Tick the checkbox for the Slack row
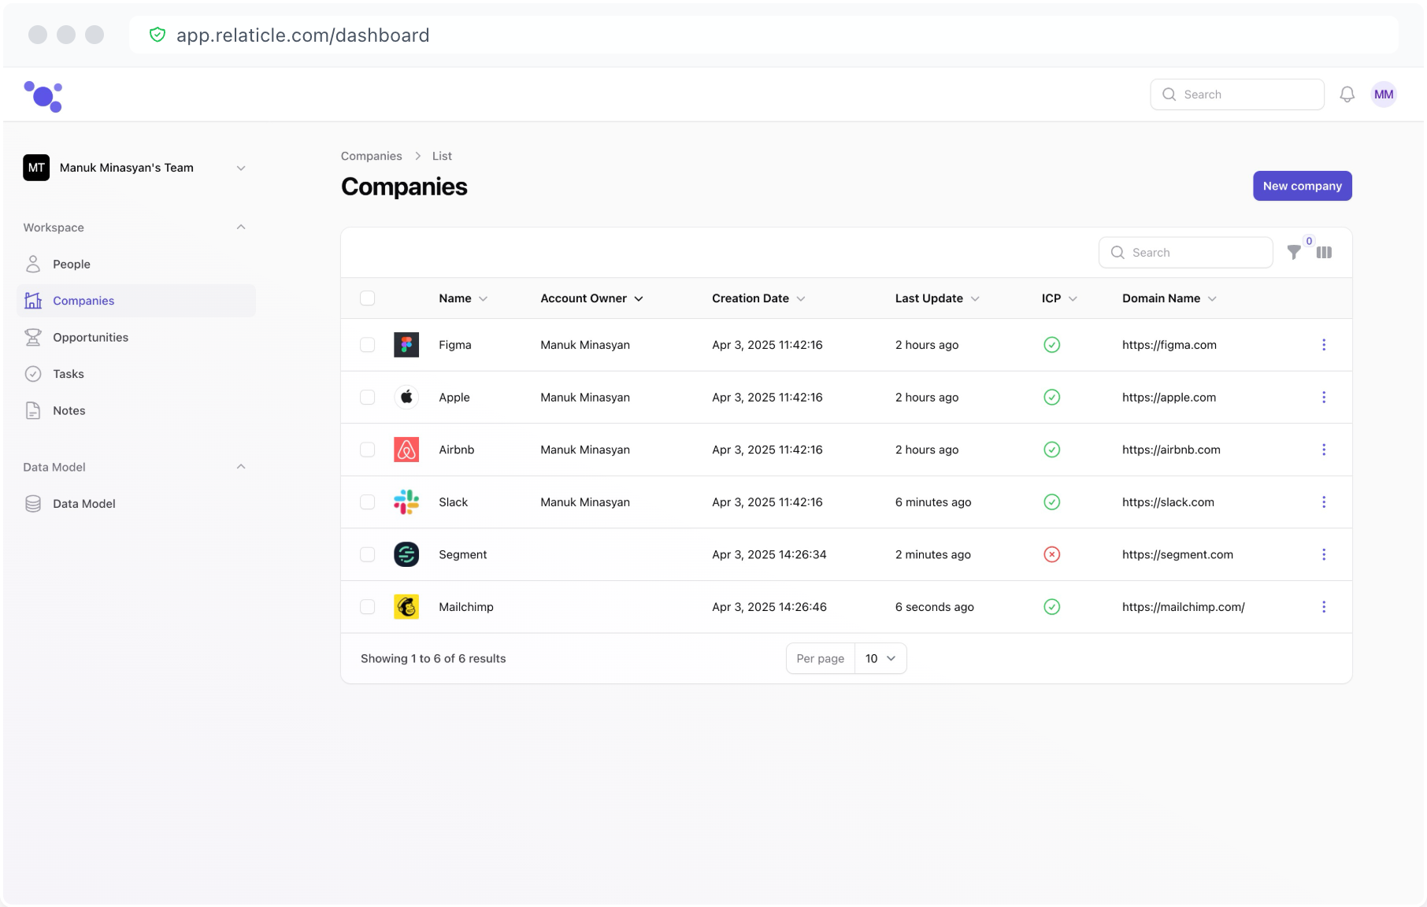The image size is (1427, 907). point(367,502)
